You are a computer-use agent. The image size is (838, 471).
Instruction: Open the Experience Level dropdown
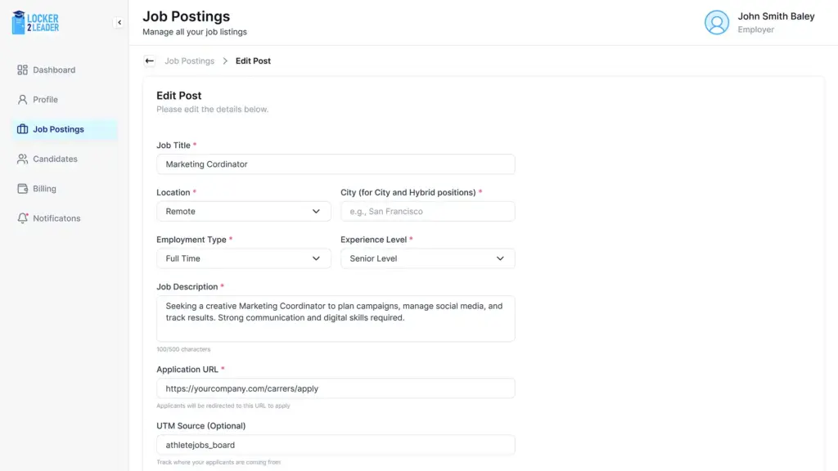click(x=427, y=258)
